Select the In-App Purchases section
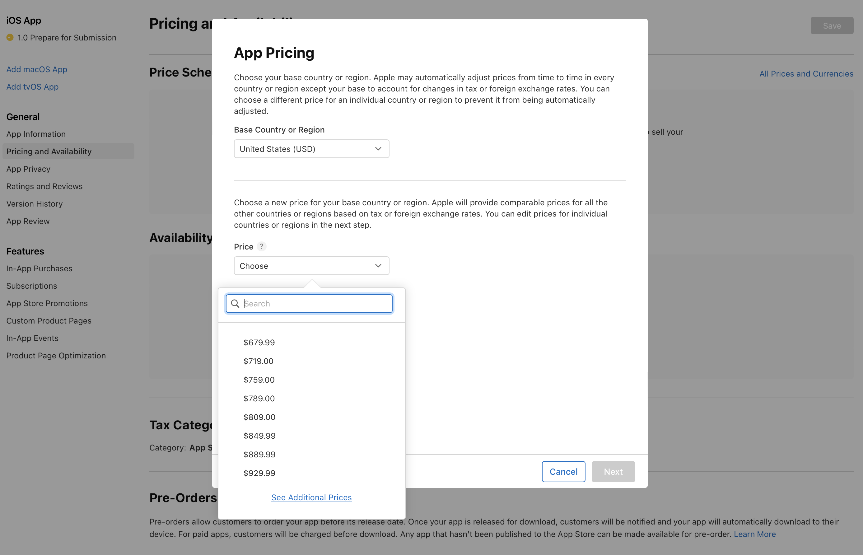Screen dimensions: 863x555 click(x=39, y=268)
